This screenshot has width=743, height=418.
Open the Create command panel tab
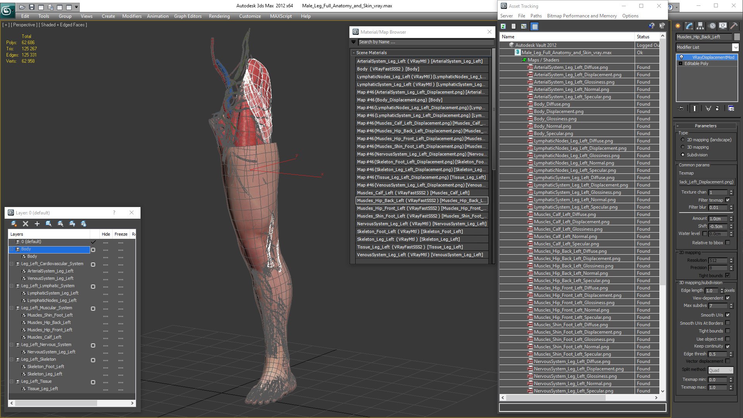pyautogui.click(x=678, y=26)
